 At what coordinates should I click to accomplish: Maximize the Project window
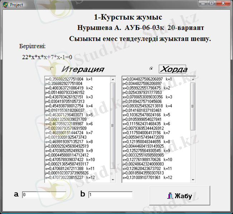click(213, 4)
